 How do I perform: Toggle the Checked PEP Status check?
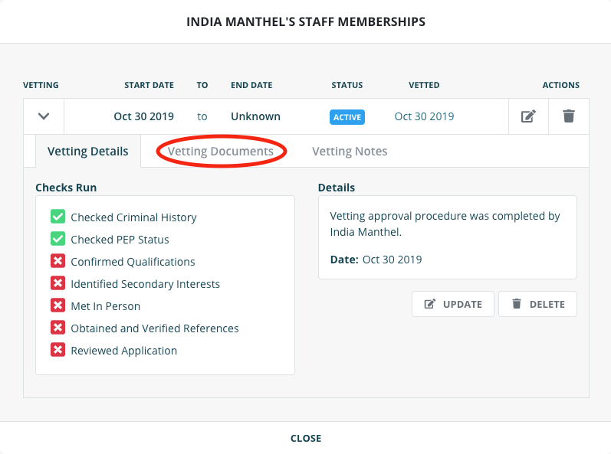point(57,240)
